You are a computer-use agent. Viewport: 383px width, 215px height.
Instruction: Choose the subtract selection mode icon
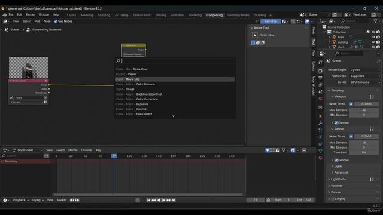coord(262,42)
